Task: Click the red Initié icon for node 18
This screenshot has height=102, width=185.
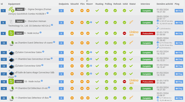Action: (x=124, y=81)
